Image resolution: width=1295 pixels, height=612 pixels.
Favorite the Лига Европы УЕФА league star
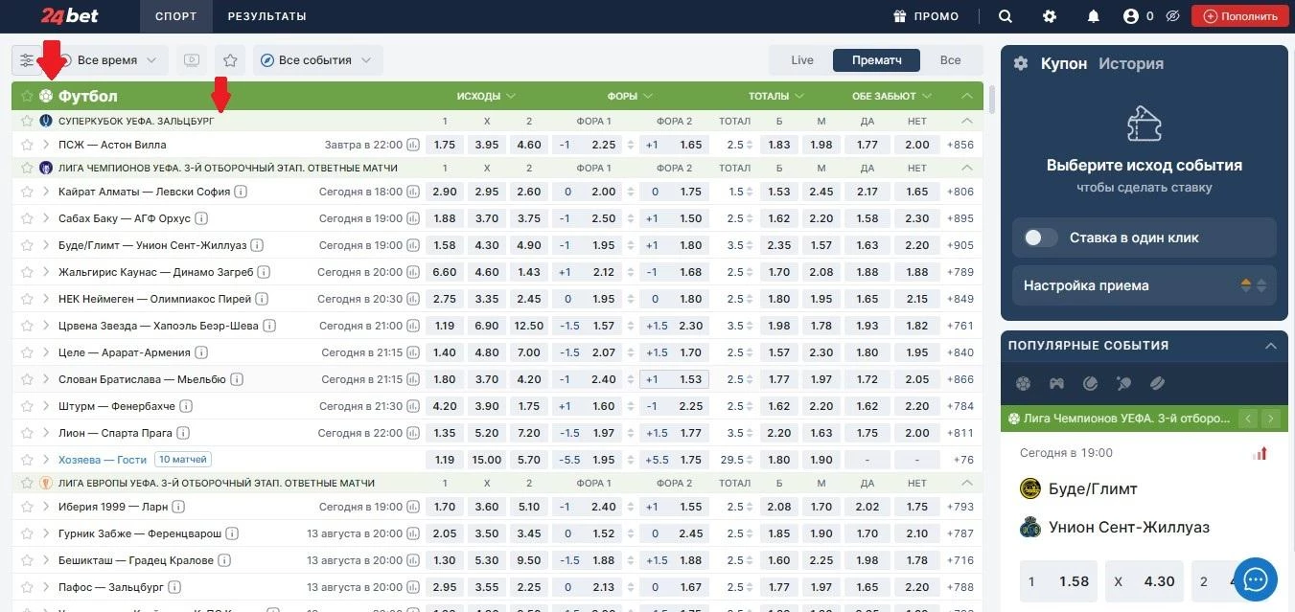click(x=27, y=484)
